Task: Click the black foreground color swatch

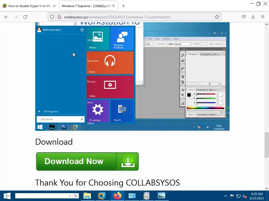Action: [189, 95]
